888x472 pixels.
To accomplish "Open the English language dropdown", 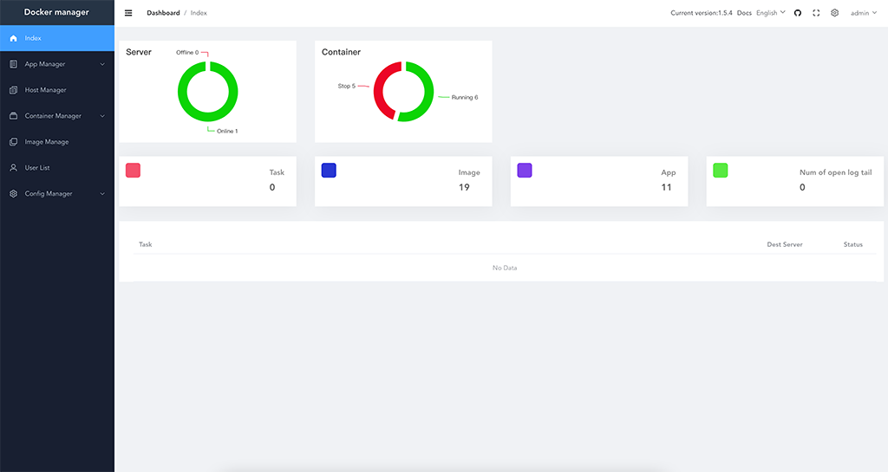I will click(x=771, y=13).
